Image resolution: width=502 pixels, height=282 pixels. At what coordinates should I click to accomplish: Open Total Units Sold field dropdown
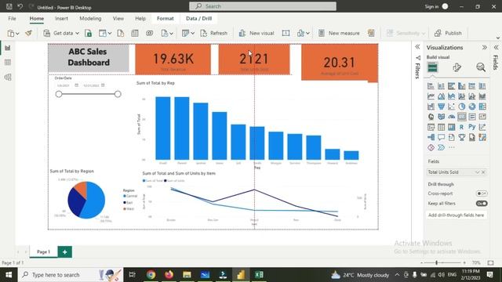[477, 172]
